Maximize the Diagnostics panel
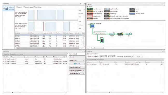The image size is (168, 95). [82, 51]
